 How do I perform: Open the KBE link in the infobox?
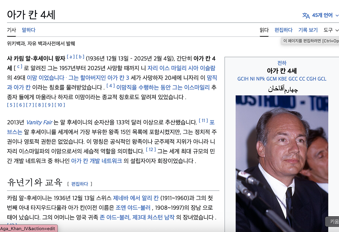[x=283, y=79]
